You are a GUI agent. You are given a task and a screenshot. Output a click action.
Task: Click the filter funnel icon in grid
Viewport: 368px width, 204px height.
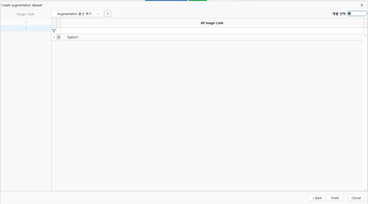tap(54, 31)
